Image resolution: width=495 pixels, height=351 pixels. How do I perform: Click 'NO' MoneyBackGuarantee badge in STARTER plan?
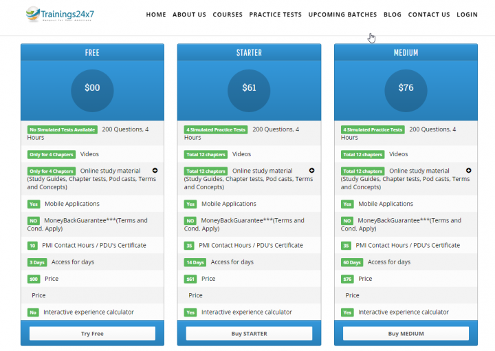[190, 220]
